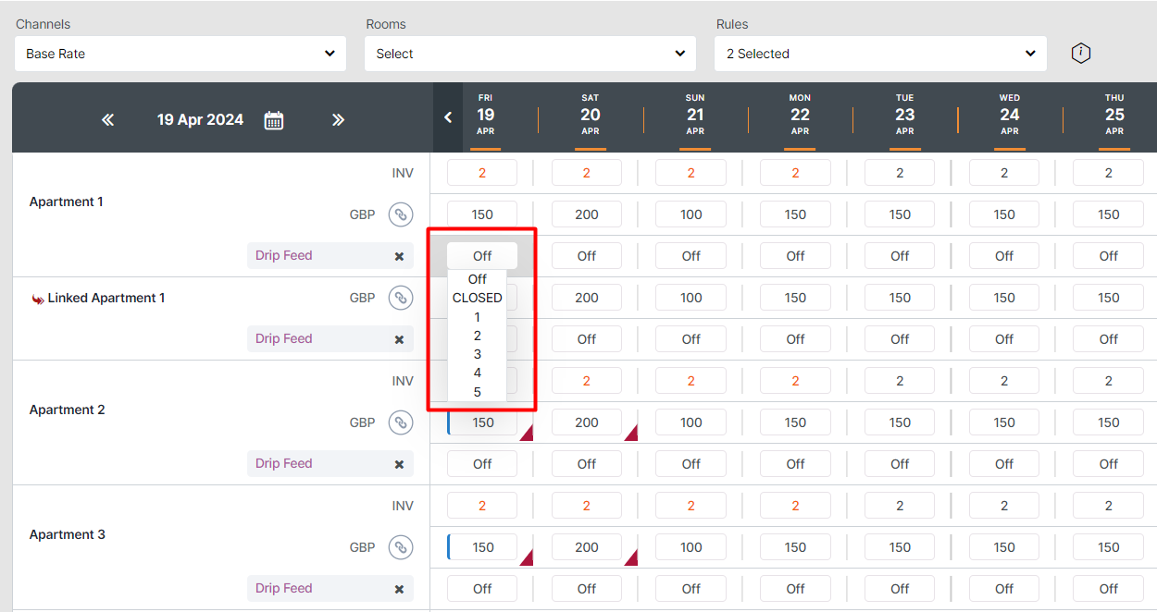Remove Drip Feed rule from Apartment 2

click(399, 464)
